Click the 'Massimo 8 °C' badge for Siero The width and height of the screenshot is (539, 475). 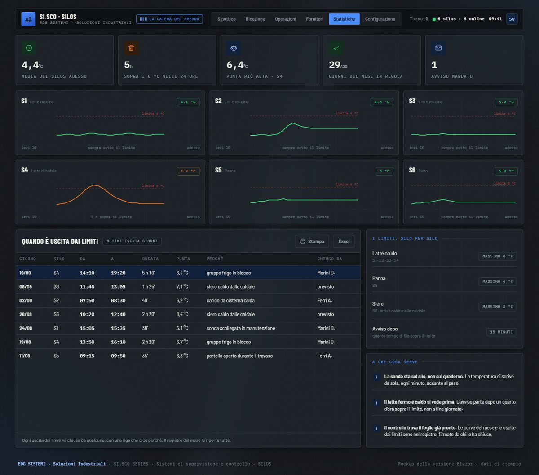[x=498, y=307]
